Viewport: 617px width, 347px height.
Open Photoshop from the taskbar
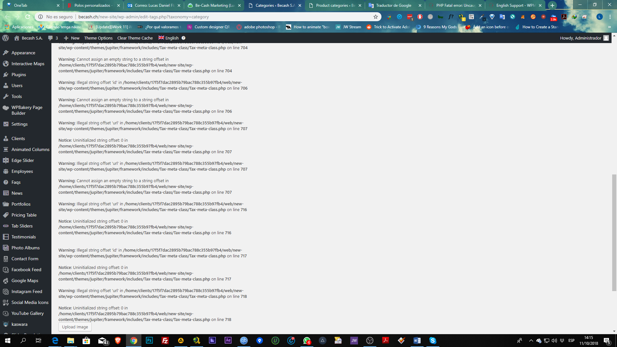tap(149, 340)
